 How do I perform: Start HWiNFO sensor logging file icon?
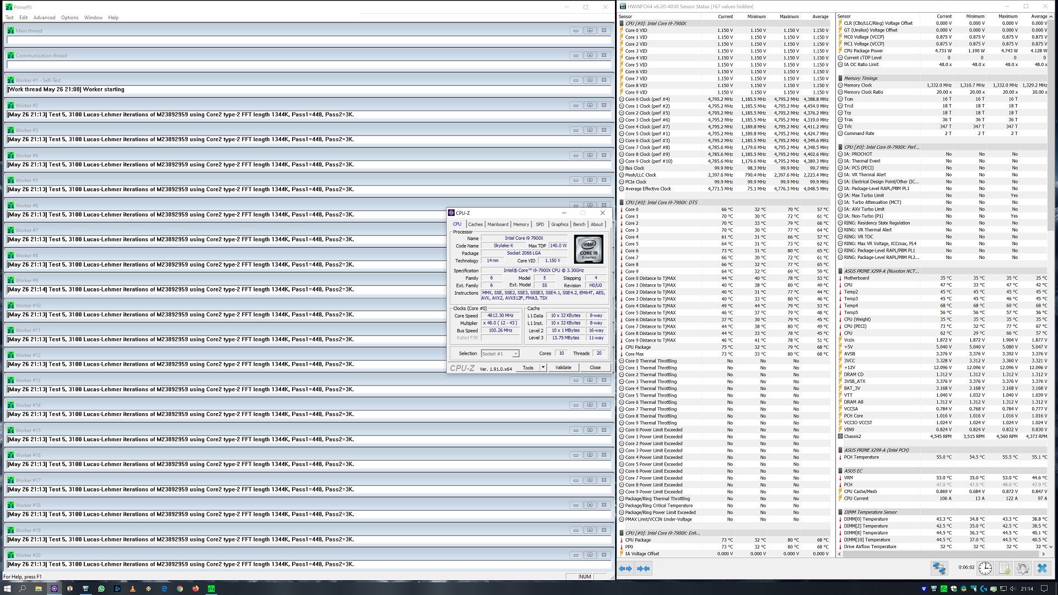click(1004, 568)
